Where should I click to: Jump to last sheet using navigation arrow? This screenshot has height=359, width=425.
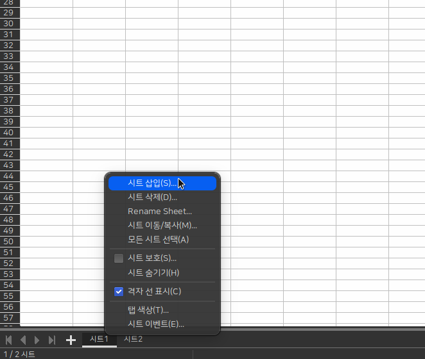pyautogui.click(x=52, y=340)
